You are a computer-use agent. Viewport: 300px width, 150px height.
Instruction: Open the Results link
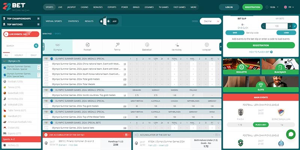pyautogui.click(x=89, y=21)
